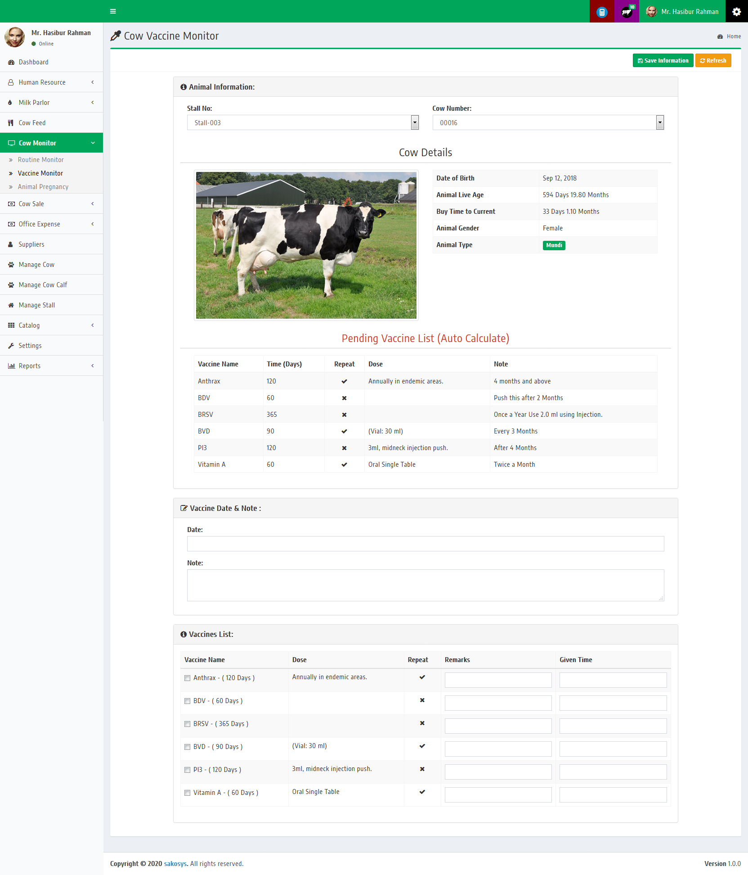Image resolution: width=748 pixels, height=875 pixels.
Task: Click the cow notification icon with badge
Action: (x=626, y=12)
